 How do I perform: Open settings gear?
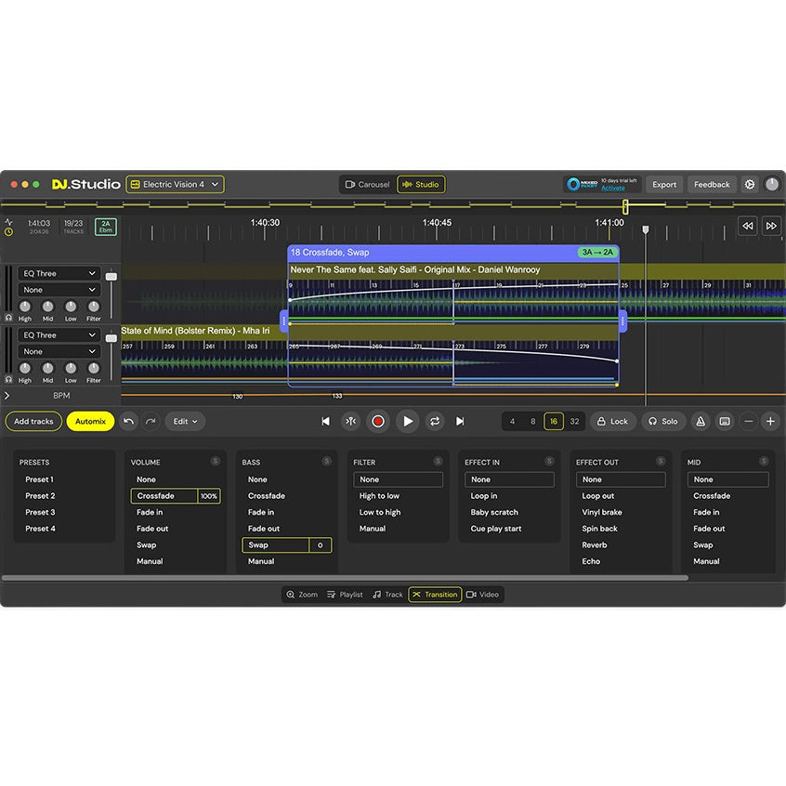[750, 185]
